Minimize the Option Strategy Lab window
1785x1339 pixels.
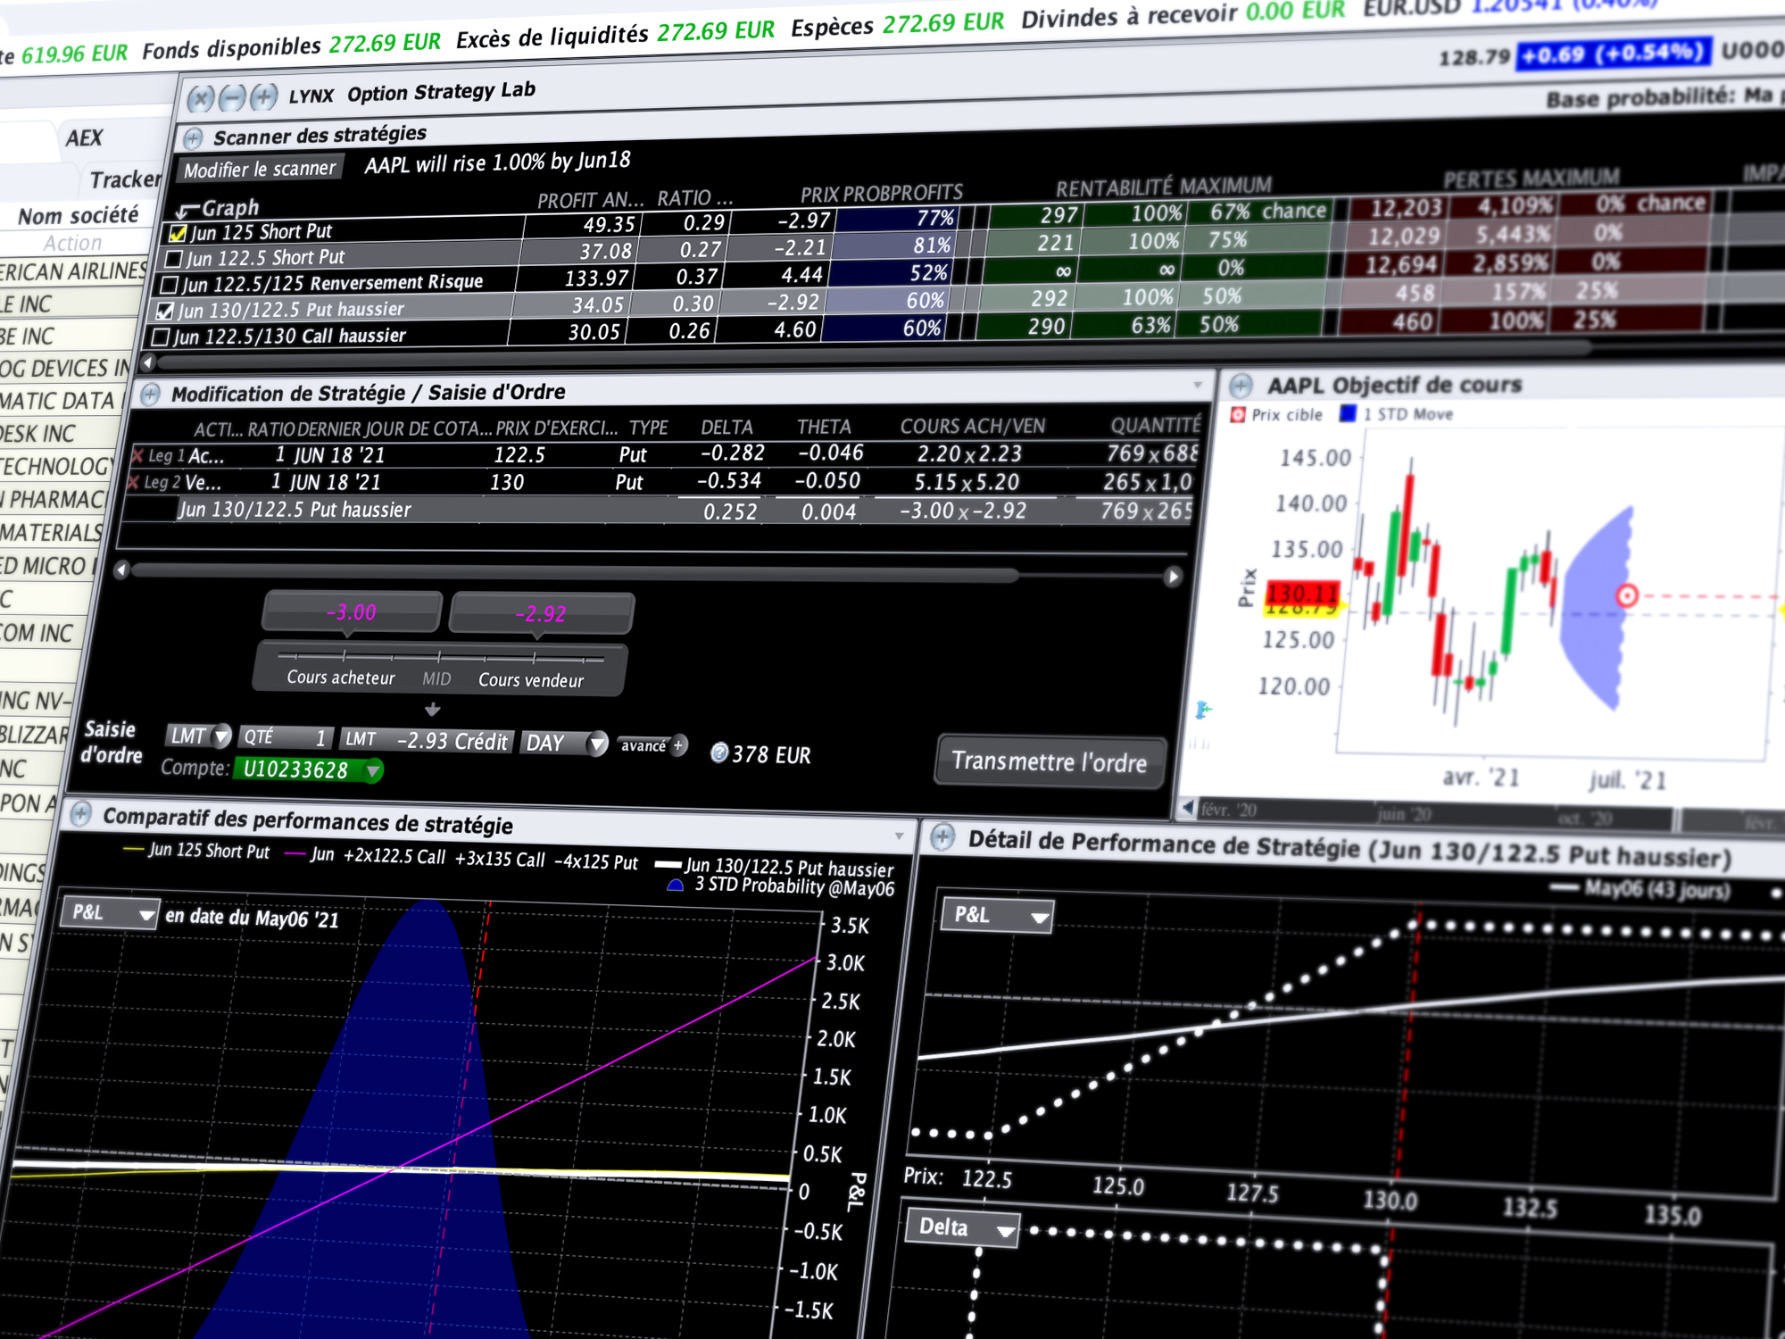point(233,96)
